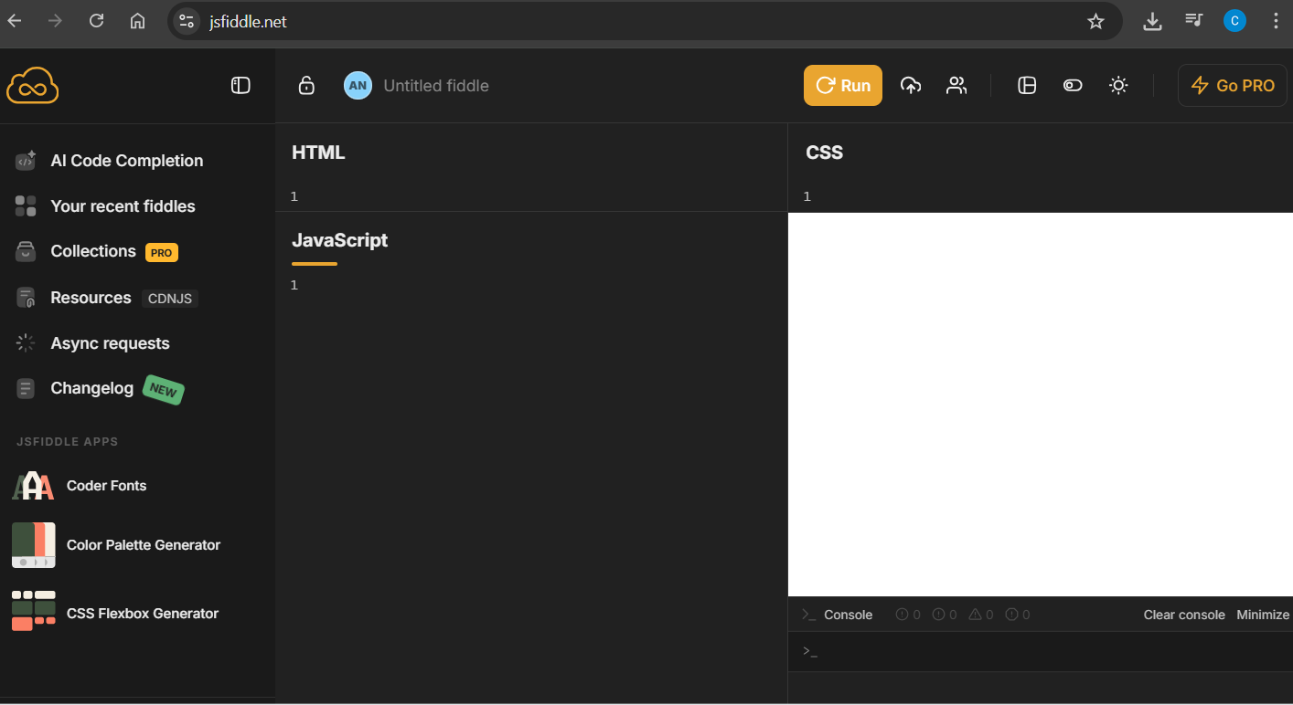
Task: Open the collaboration icon in the toolbar
Action: click(956, 85)
